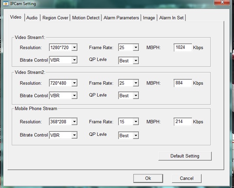
Task: Click the Video Stream2 MBPH field showing 884
Action: 183,83
